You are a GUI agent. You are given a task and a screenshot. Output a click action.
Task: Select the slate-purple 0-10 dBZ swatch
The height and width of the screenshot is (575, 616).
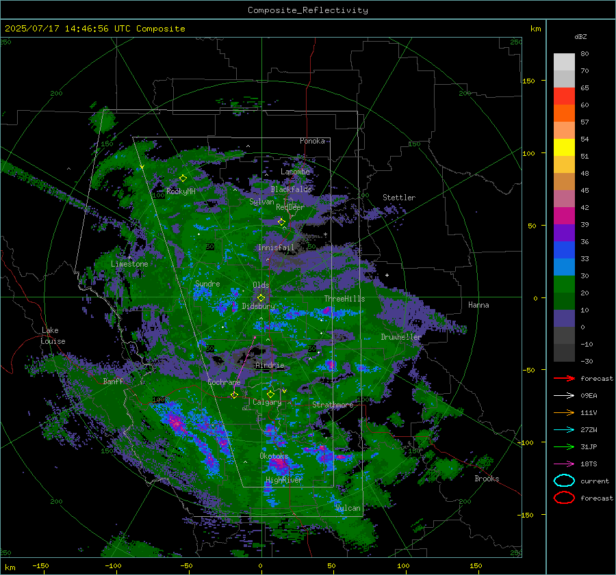tap(564, 319)
